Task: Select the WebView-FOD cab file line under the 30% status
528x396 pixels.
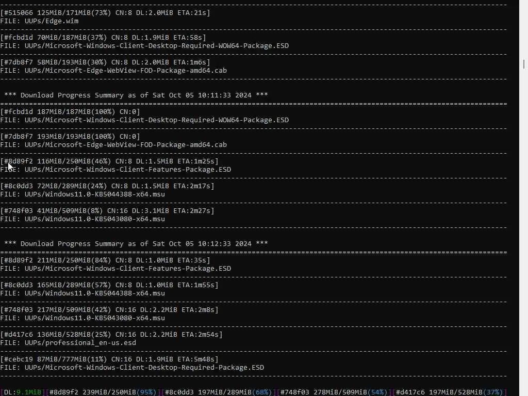Action: click(113, 70)
